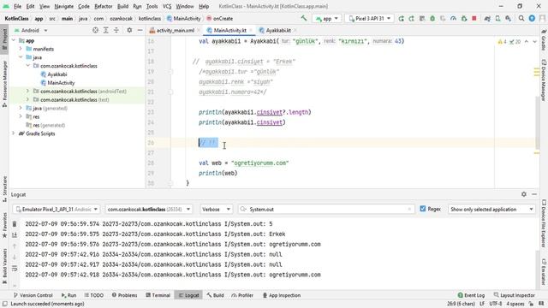Open the Refactor menu
Viewport: 548px width, 308px height.
coord(104,6)
